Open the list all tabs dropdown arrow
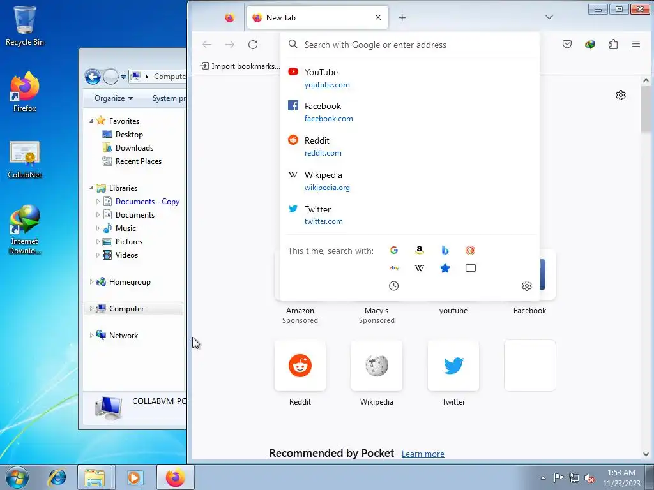654x490 pixels. pos(549,17)
